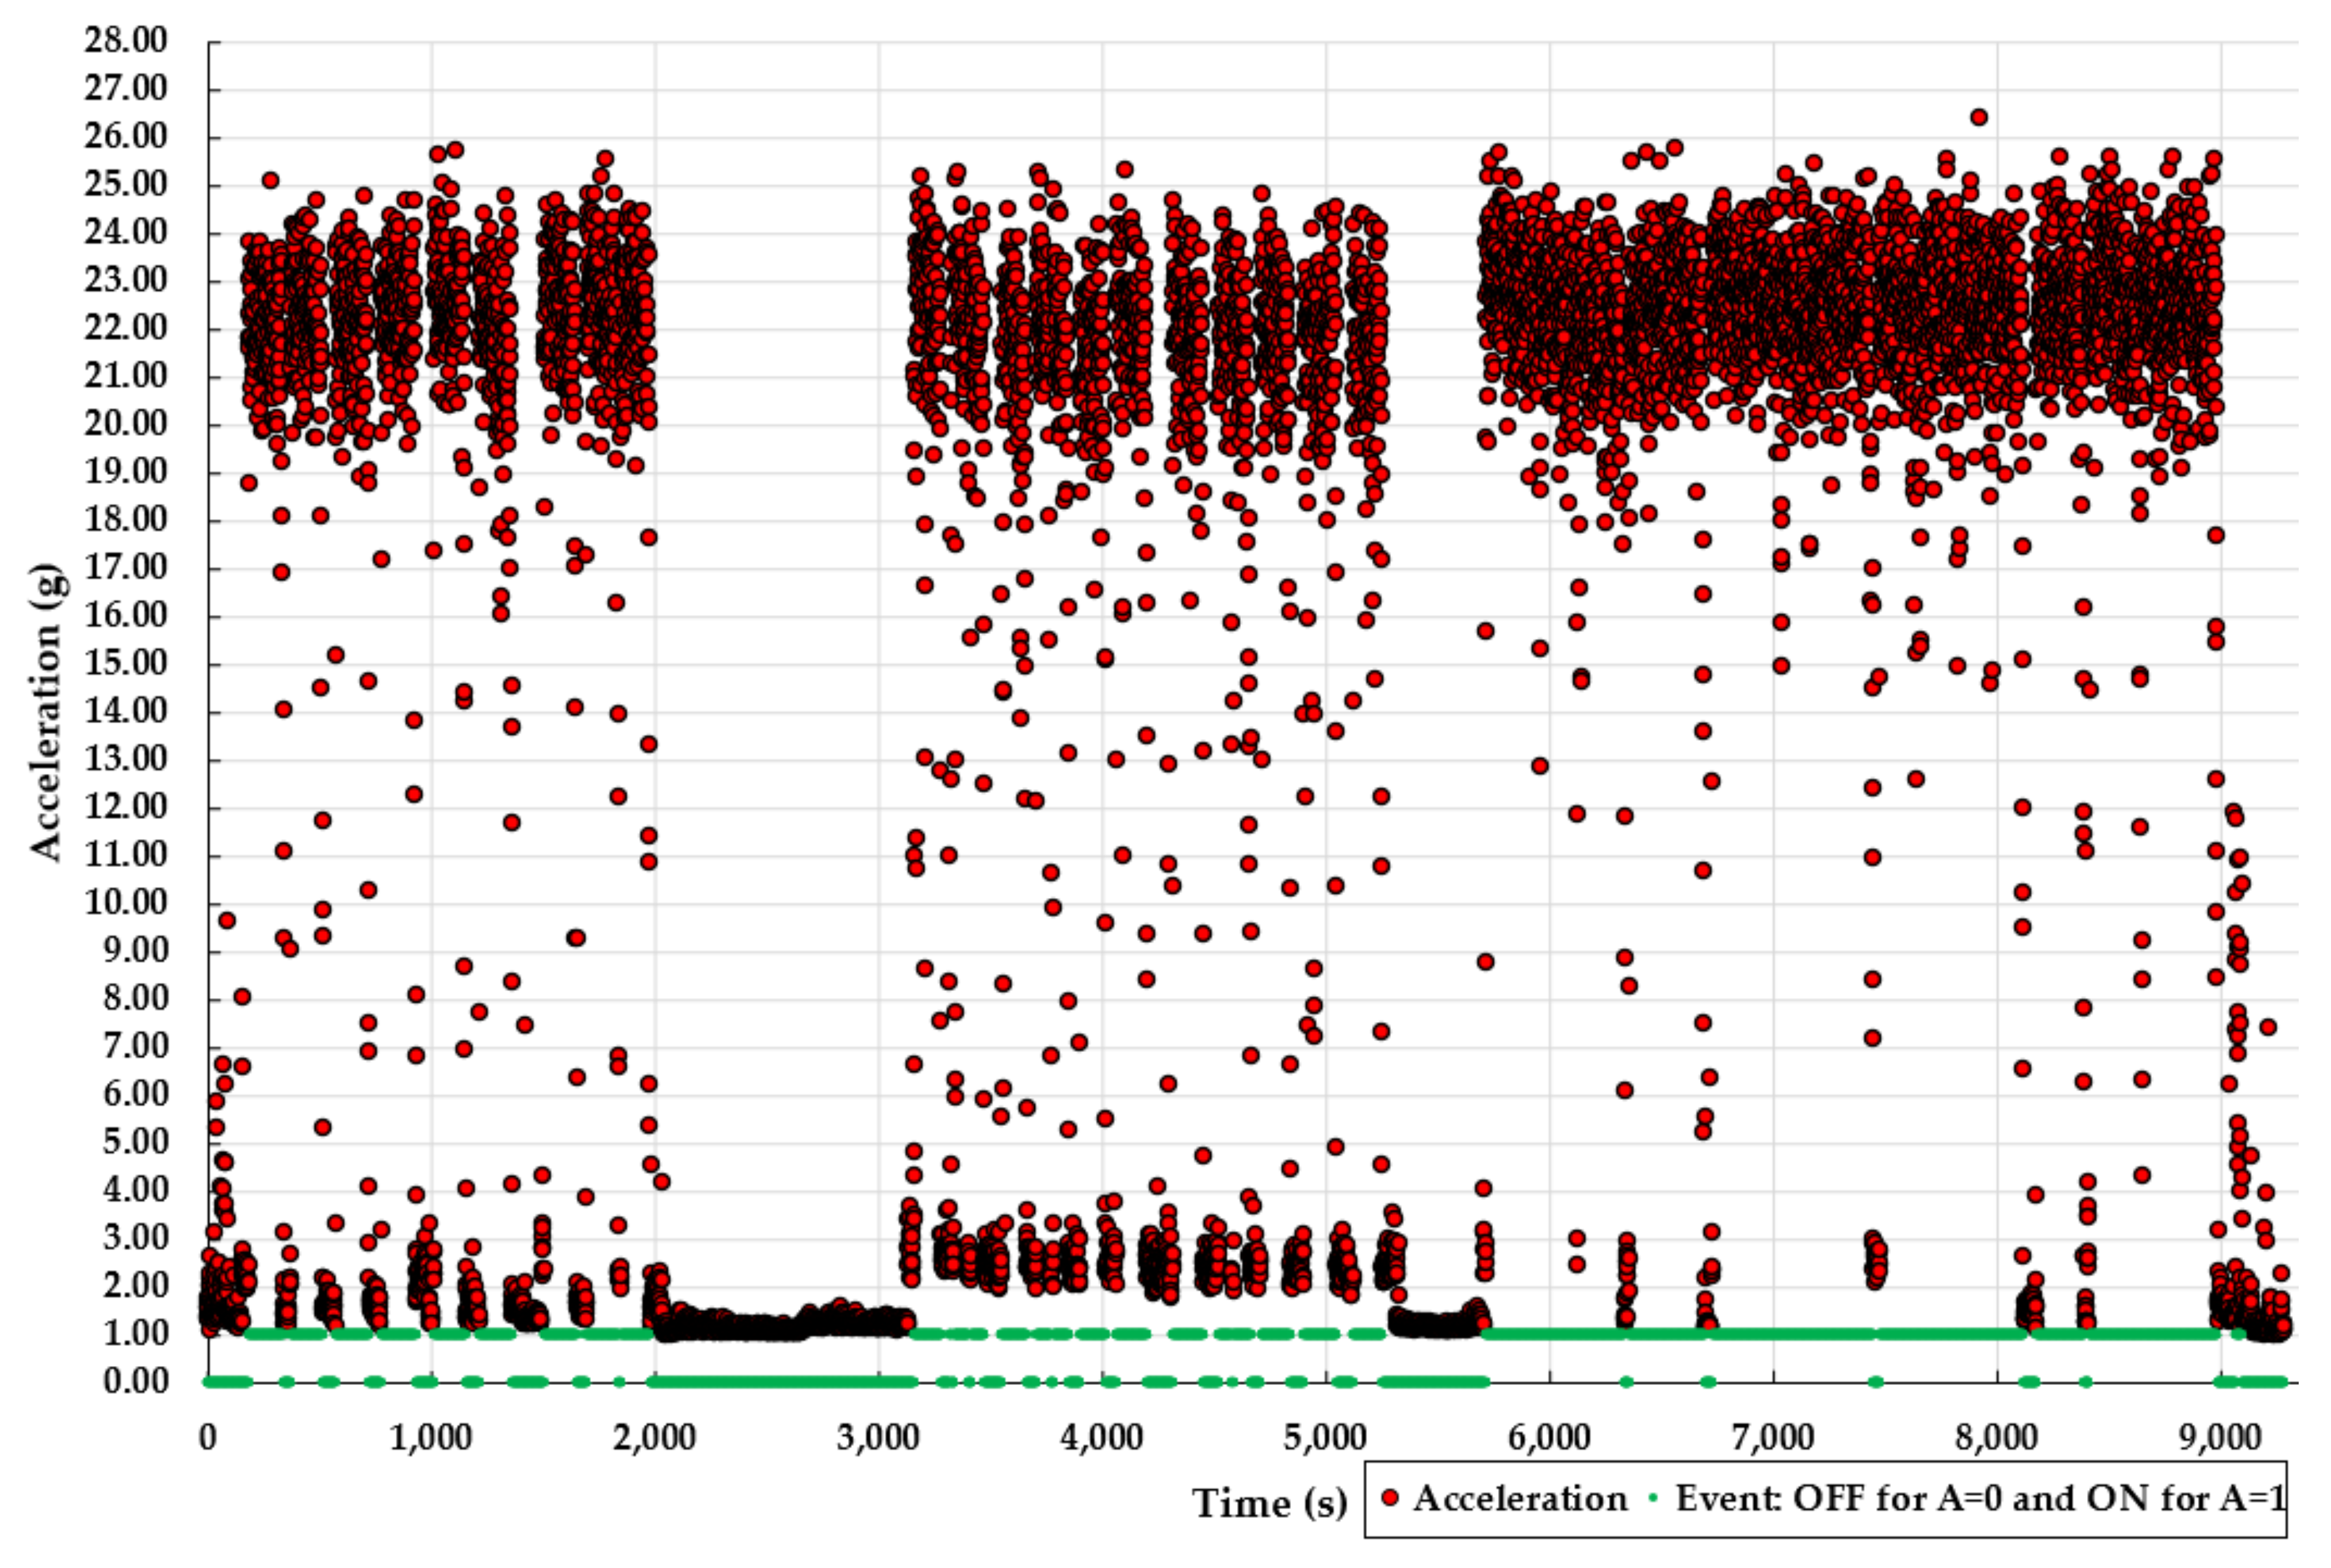This screenshot has height=1568, width=2331.
Task: Click the 20.00 y-axis tick label
Action: [x=125, y=424]
